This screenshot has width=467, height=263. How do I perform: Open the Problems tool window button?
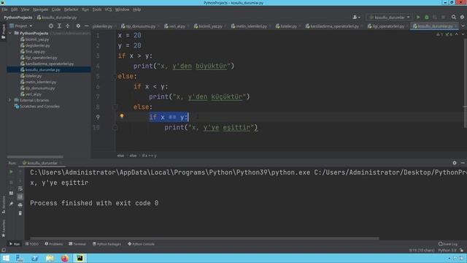[54, 244]
